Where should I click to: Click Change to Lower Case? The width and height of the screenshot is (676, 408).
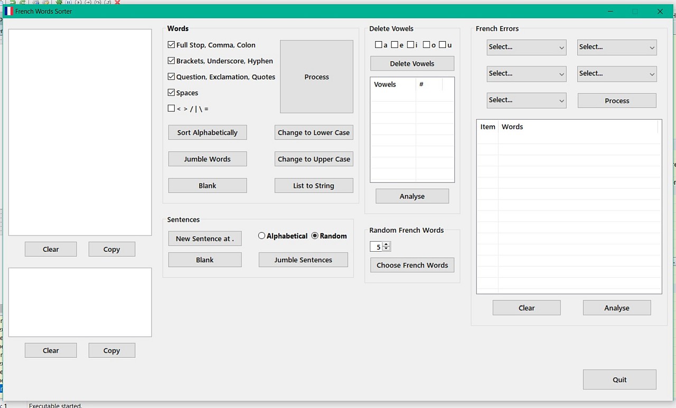pyautogui.click(x=314, y=132)
